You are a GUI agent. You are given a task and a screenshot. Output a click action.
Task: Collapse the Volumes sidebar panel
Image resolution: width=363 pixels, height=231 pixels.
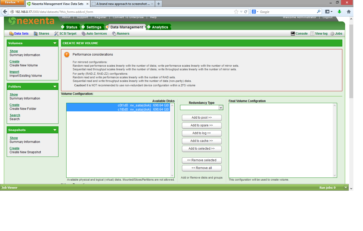(55, 43)
